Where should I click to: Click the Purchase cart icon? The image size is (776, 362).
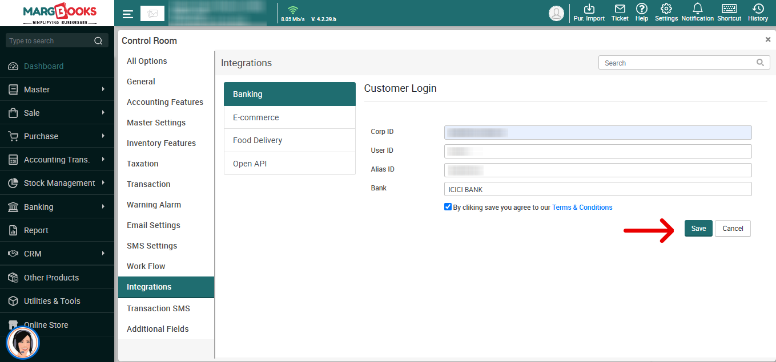[x=13, y=136]
